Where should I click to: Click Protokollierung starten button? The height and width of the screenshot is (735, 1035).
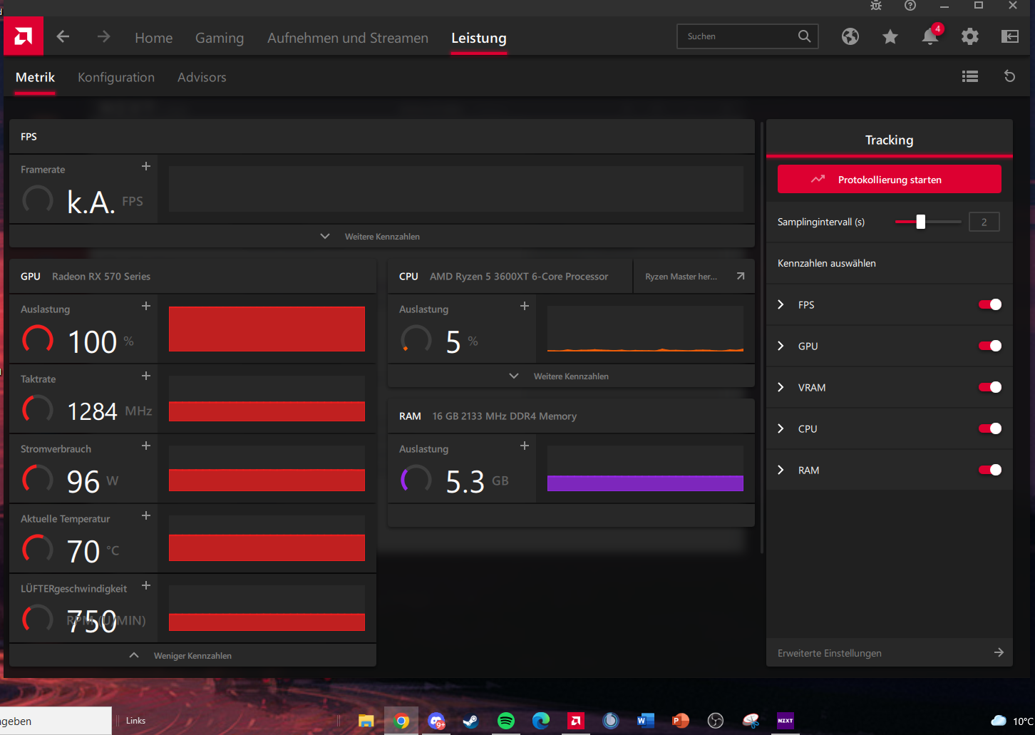(890, 180)
